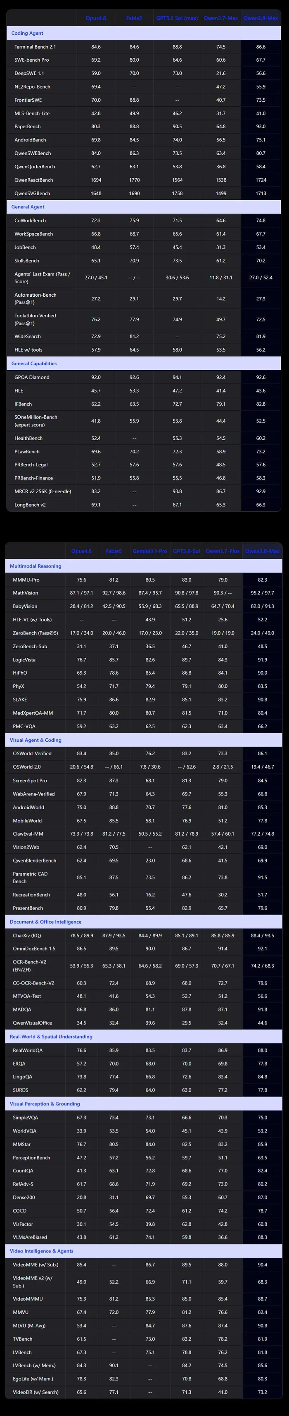Select the QwenSVGBench row label
Screen dimensions: 289x1416
coord(32,194)
